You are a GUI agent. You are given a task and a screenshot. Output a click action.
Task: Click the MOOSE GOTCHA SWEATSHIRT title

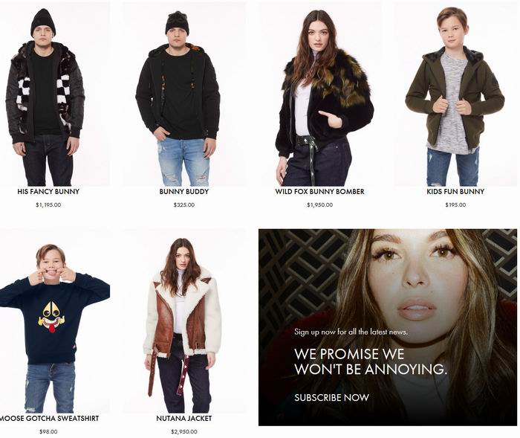pos(49,419)
